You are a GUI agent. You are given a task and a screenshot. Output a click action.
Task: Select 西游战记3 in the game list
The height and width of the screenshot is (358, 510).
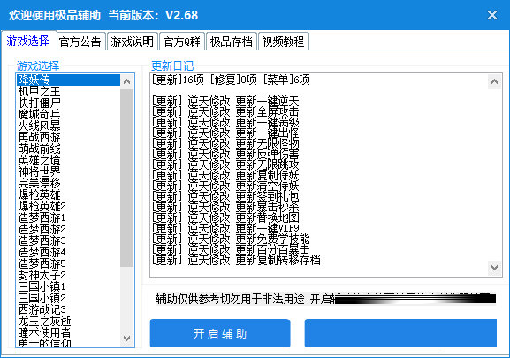pyautogui.click(x=68, y=309)
